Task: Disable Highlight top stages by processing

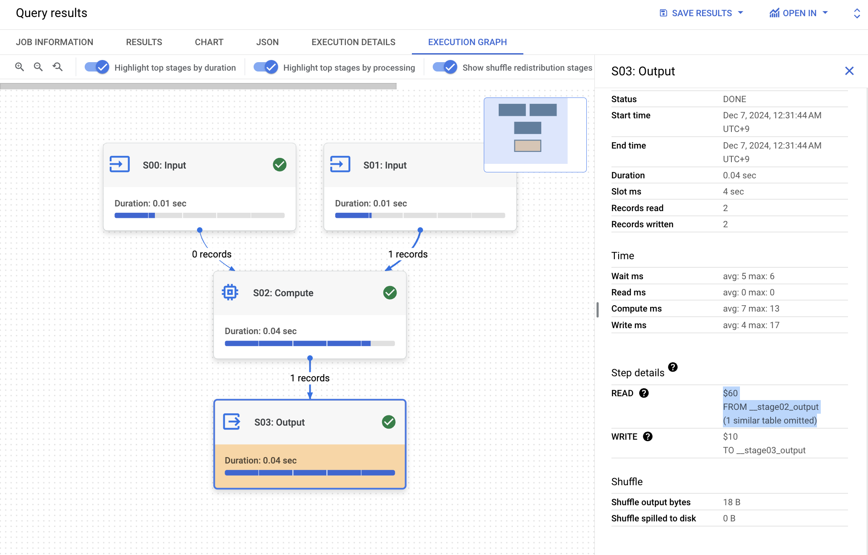Action: pyautogui.click(x=266, y=67)
